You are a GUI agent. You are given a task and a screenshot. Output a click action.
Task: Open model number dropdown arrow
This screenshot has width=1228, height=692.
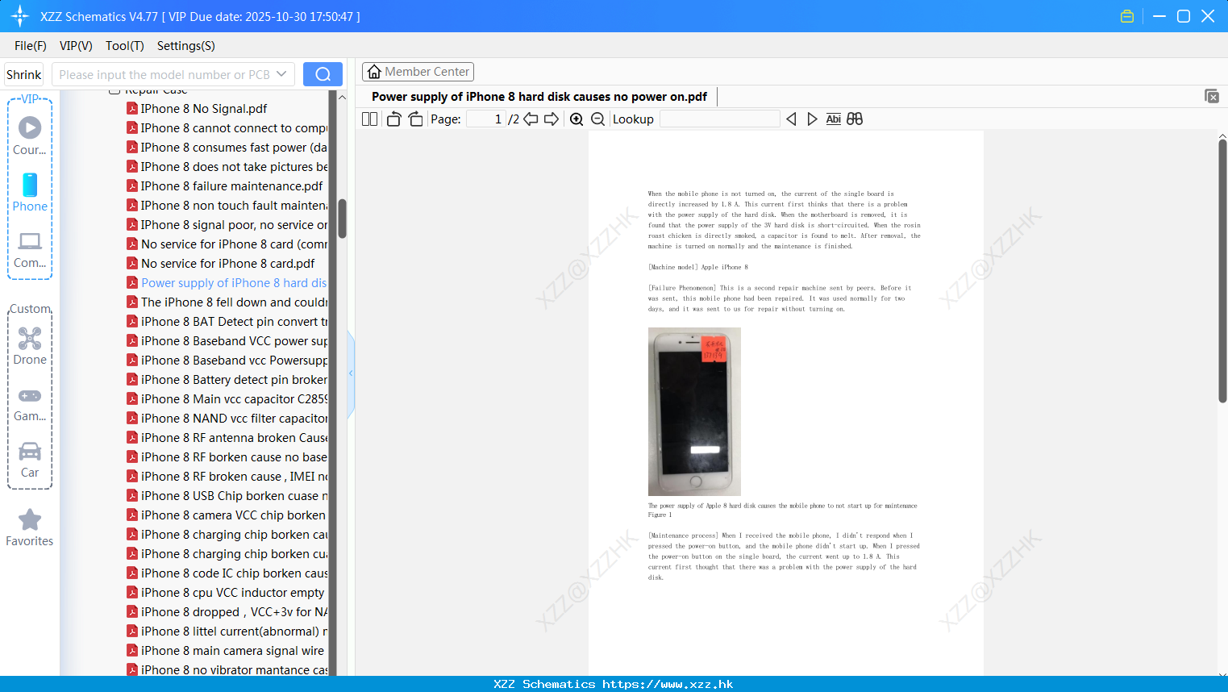281,74
